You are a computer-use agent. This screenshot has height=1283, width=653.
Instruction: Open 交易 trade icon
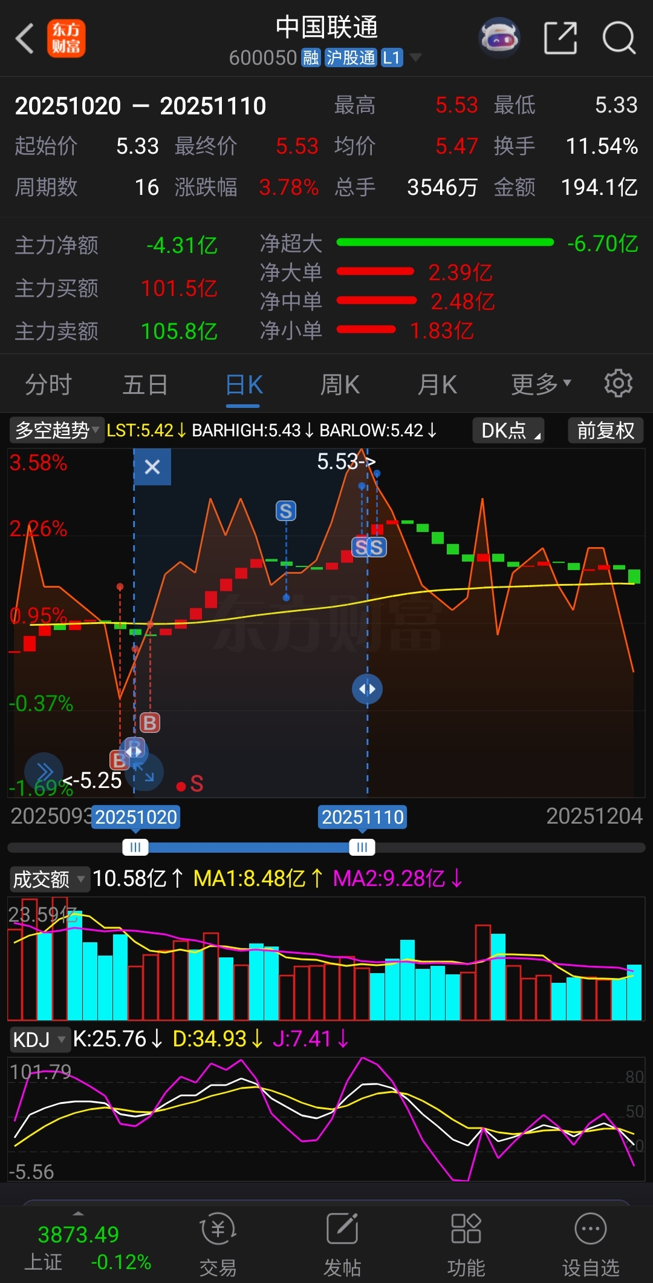pos(218,1244)
